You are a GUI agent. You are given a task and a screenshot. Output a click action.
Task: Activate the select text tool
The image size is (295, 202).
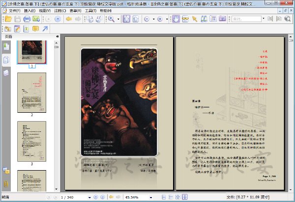[213, 19]
